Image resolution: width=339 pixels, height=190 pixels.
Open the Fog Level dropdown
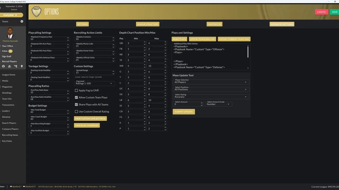(x=94, y=83)
